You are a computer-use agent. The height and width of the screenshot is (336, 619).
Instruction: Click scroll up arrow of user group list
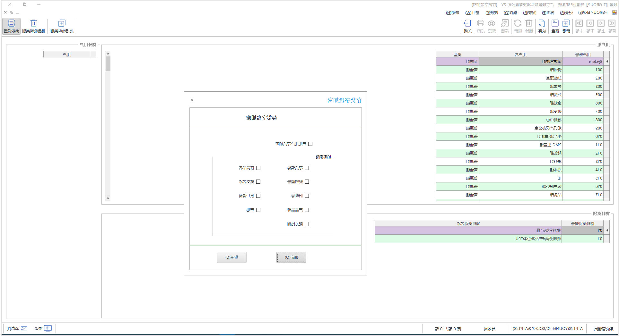pyautogui.click(x=108, y=54)
